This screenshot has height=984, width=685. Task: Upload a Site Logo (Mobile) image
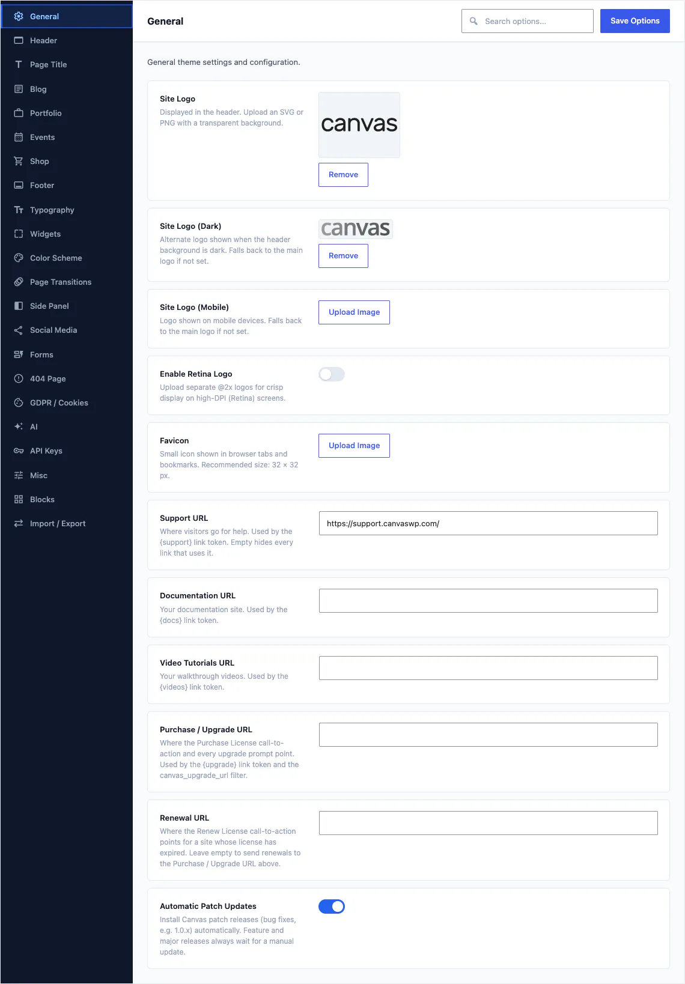[x=354, y=312]
